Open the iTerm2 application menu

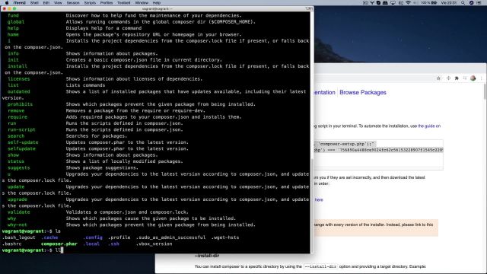click(20, 3)
